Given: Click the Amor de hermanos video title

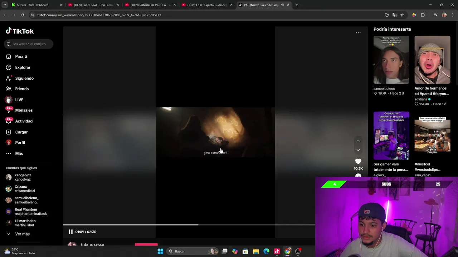Looking at the screenshot, I should pyautogui.click(x=432, y=91).
